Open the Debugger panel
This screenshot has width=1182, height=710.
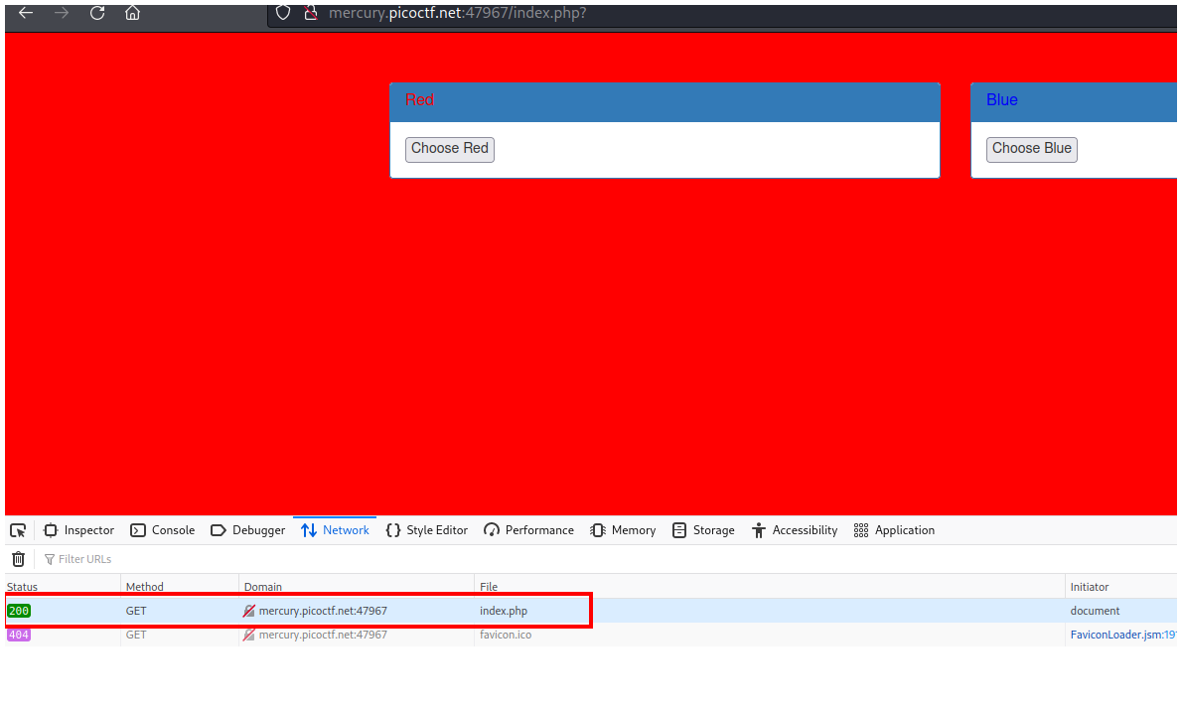tap(248, 530)
